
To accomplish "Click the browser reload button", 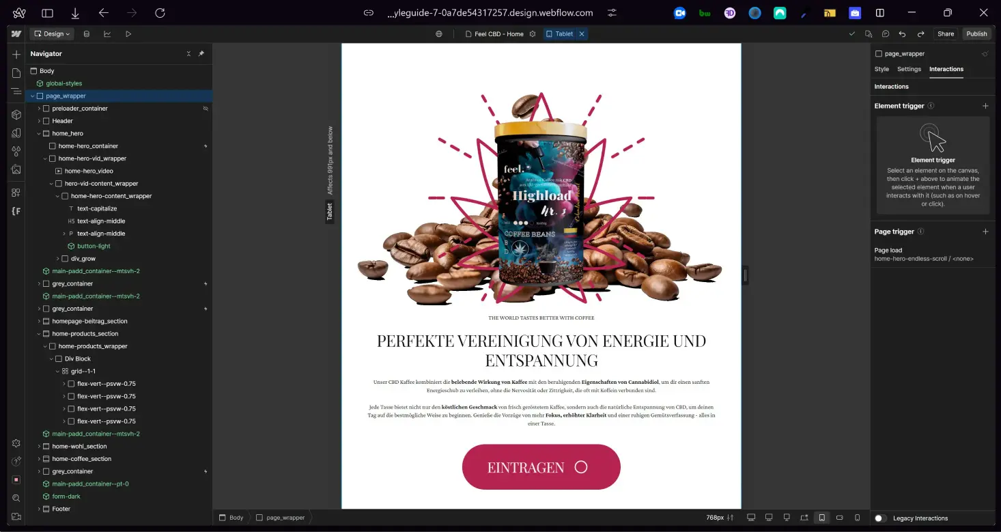I will click(160, 12).
